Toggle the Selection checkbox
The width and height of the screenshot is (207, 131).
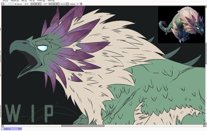16,4
